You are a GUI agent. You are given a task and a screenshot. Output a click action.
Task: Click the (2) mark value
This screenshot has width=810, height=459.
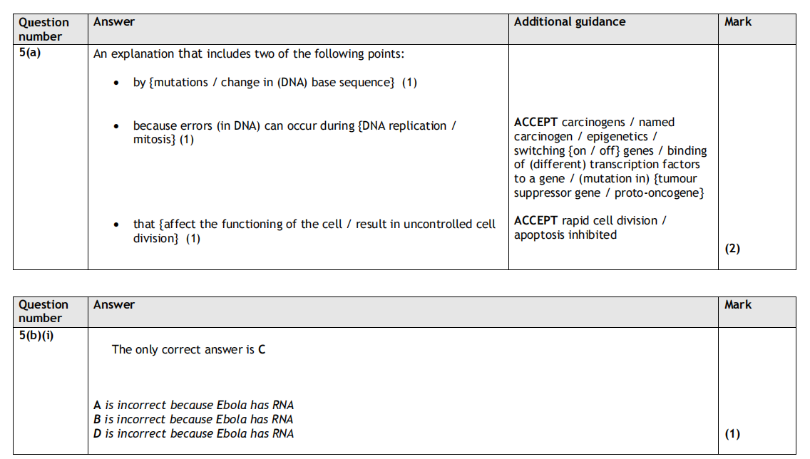[732, 249]
